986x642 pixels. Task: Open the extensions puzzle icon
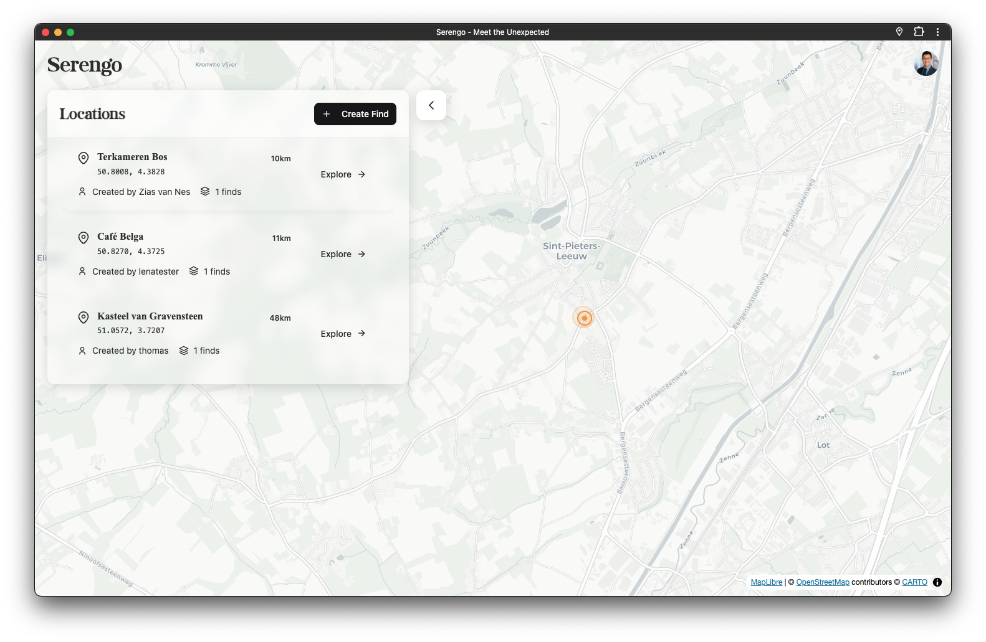pyautogui.click(x=919, y=32)
